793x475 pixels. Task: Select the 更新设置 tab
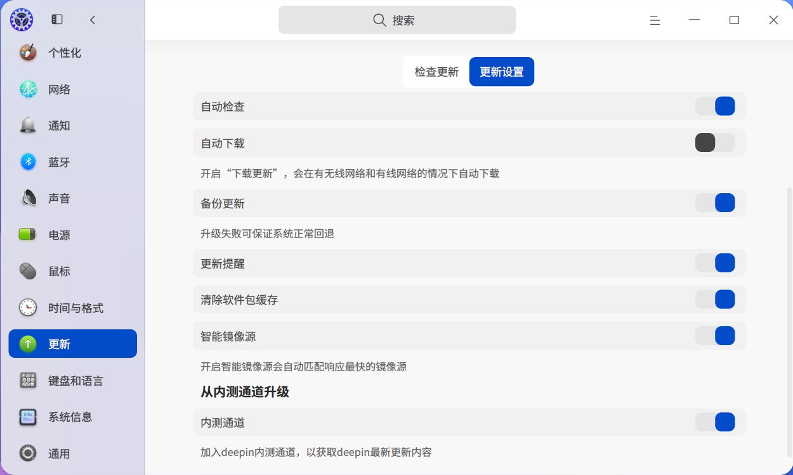click(502, 72)
